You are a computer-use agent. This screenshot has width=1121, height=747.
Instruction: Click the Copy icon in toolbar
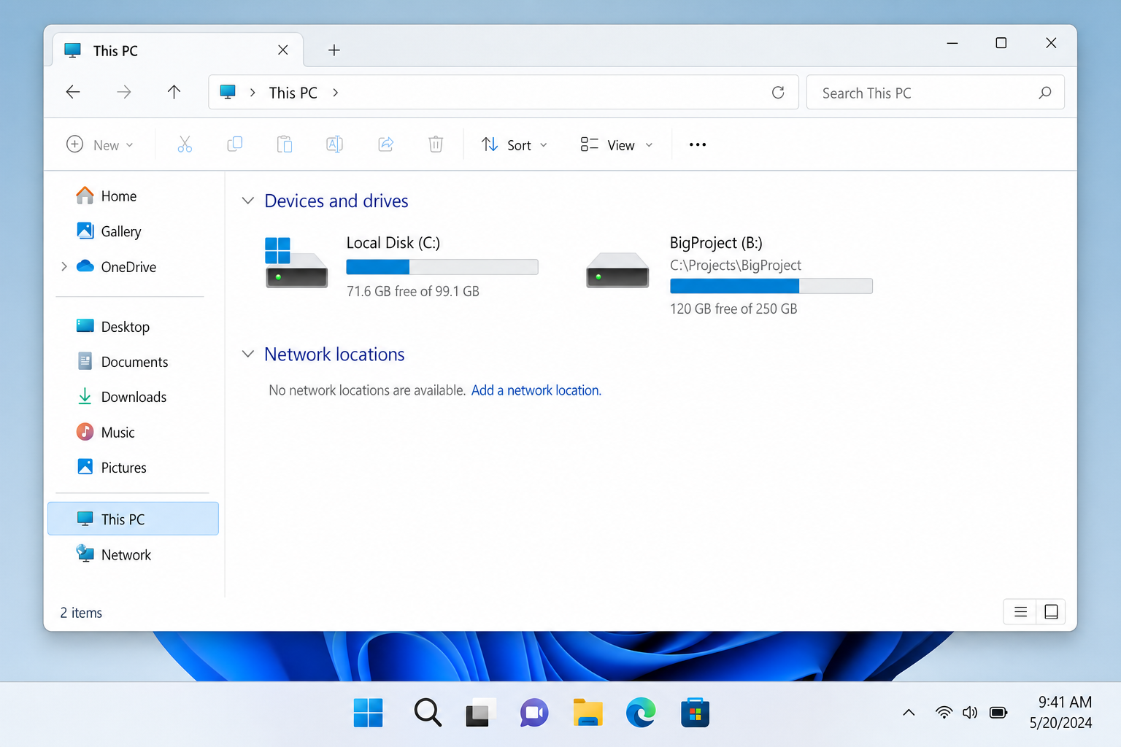(234, 144)
